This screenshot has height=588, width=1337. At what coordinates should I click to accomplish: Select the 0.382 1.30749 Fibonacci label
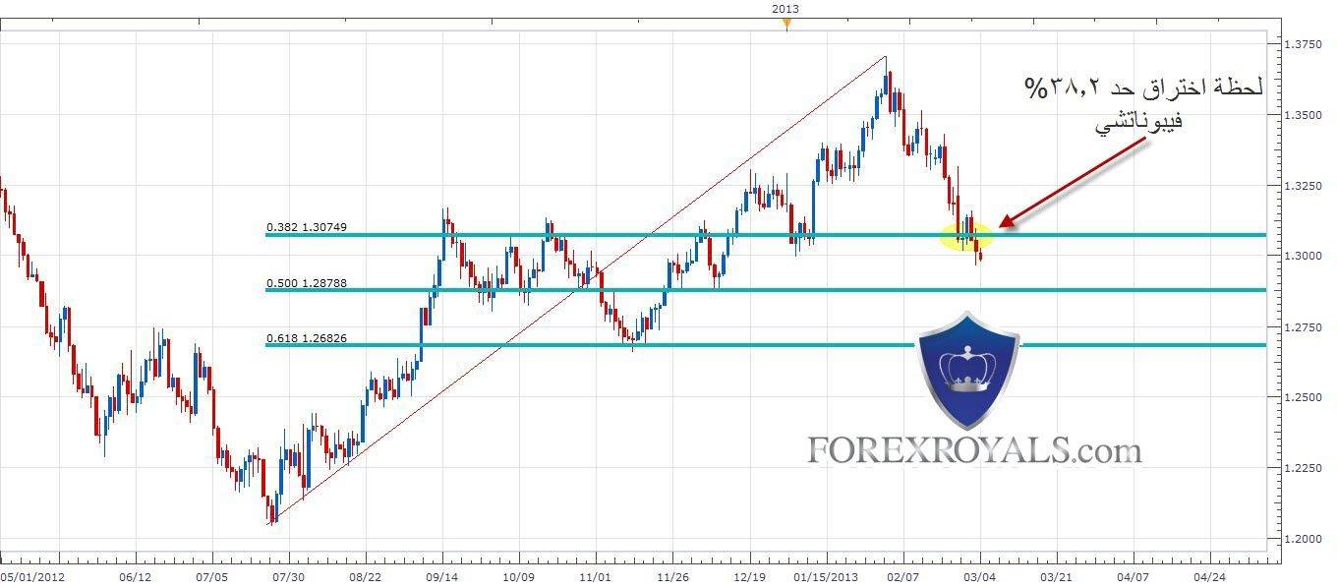(307, 227)
